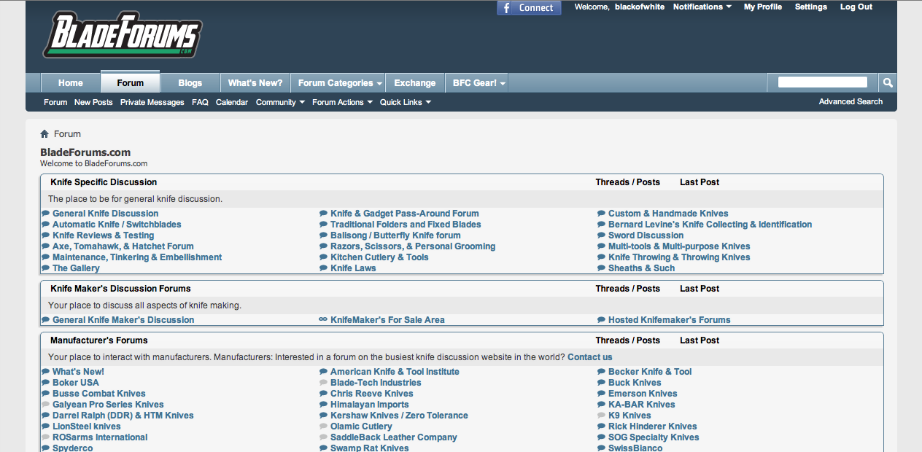Click the Facebook Connect button

530,7
